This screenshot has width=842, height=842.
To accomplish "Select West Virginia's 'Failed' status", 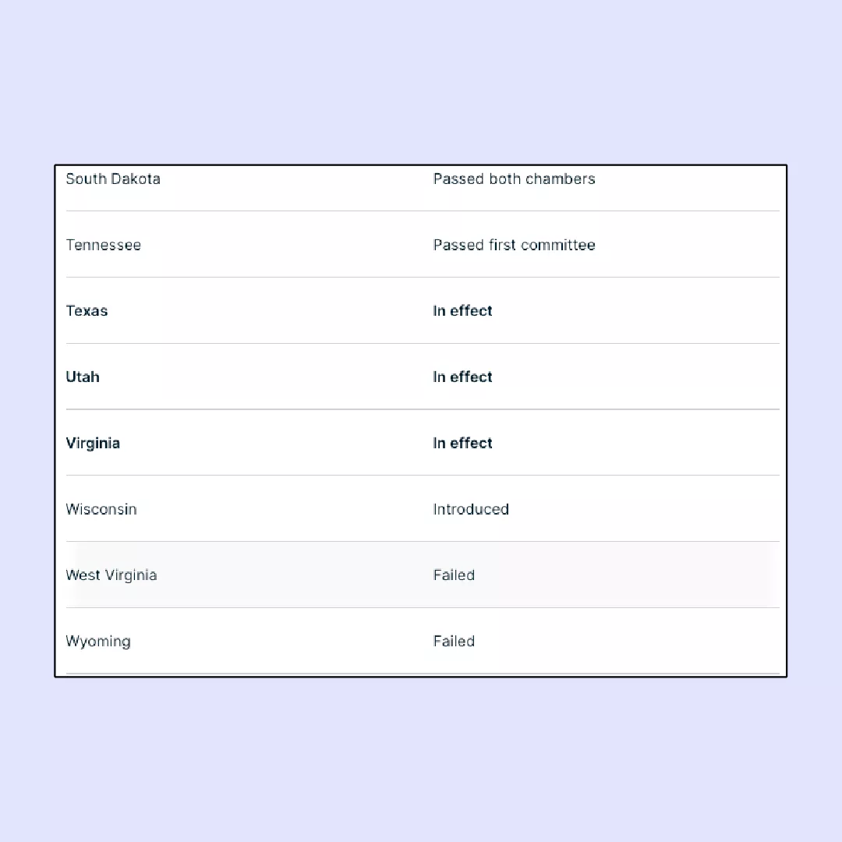I will pyautogui.click(x=454, y=575).
